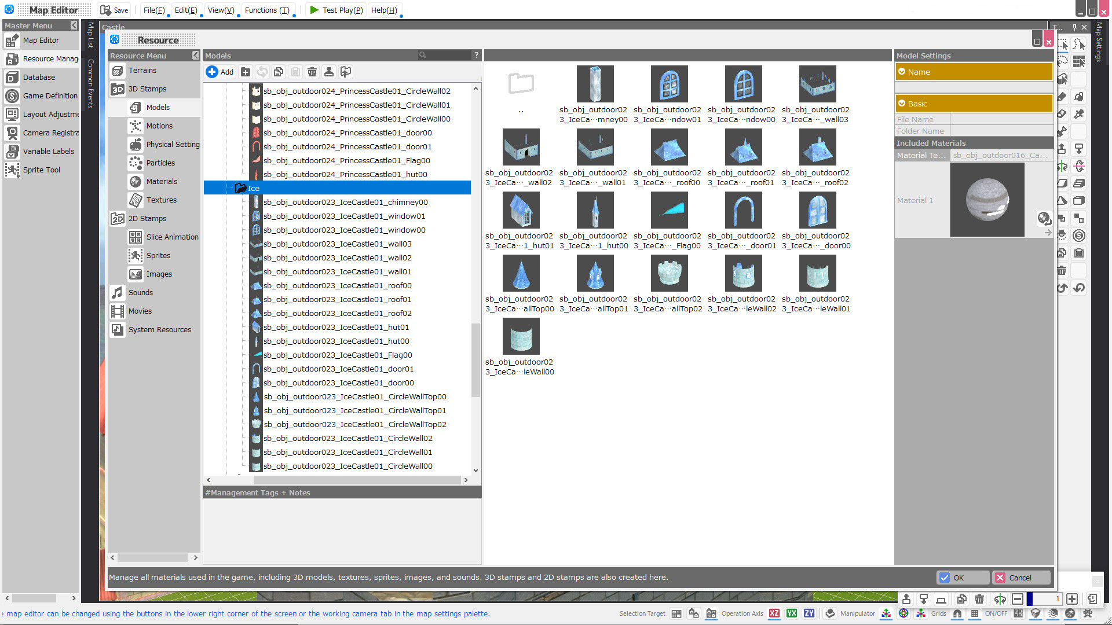Toggle the pin on the right docked palette

pyautogui.click(x=1074, y=27)
